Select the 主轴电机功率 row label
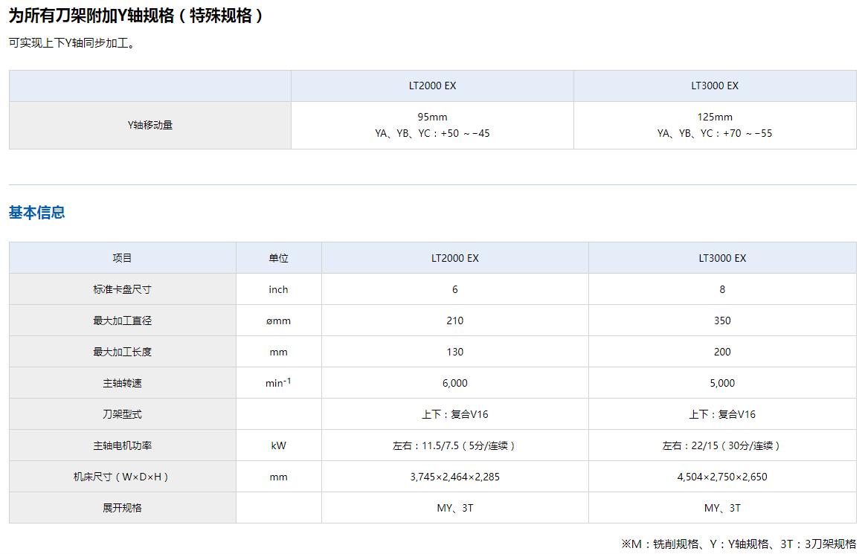 (x=123, y=446)
